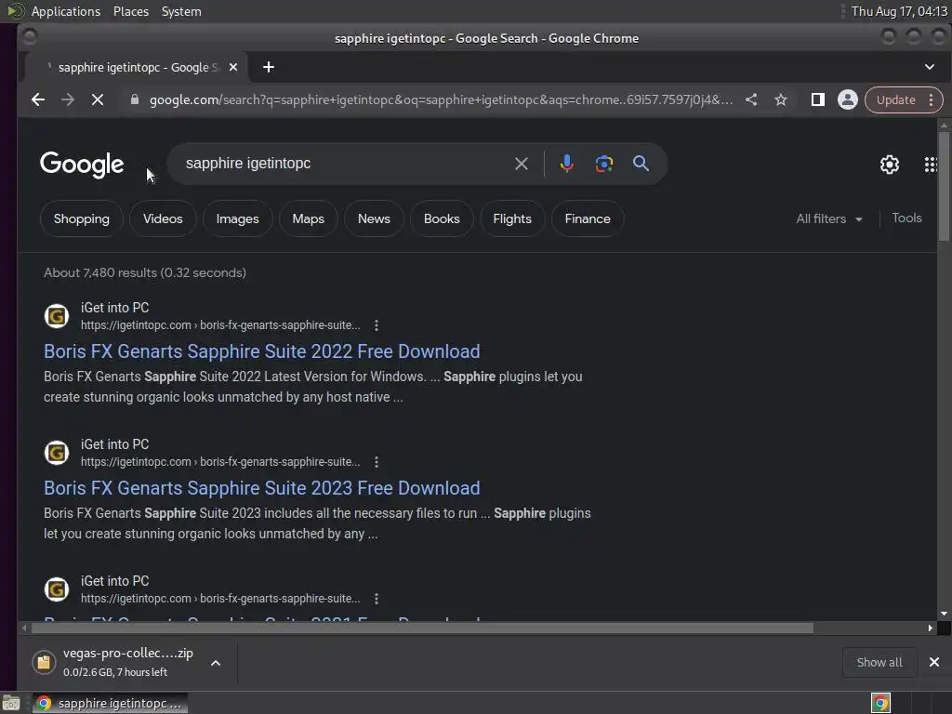Viewport: 952px width, 714px height.
Task: Open Google quick settings gear
Action: [x=890, y=165]
